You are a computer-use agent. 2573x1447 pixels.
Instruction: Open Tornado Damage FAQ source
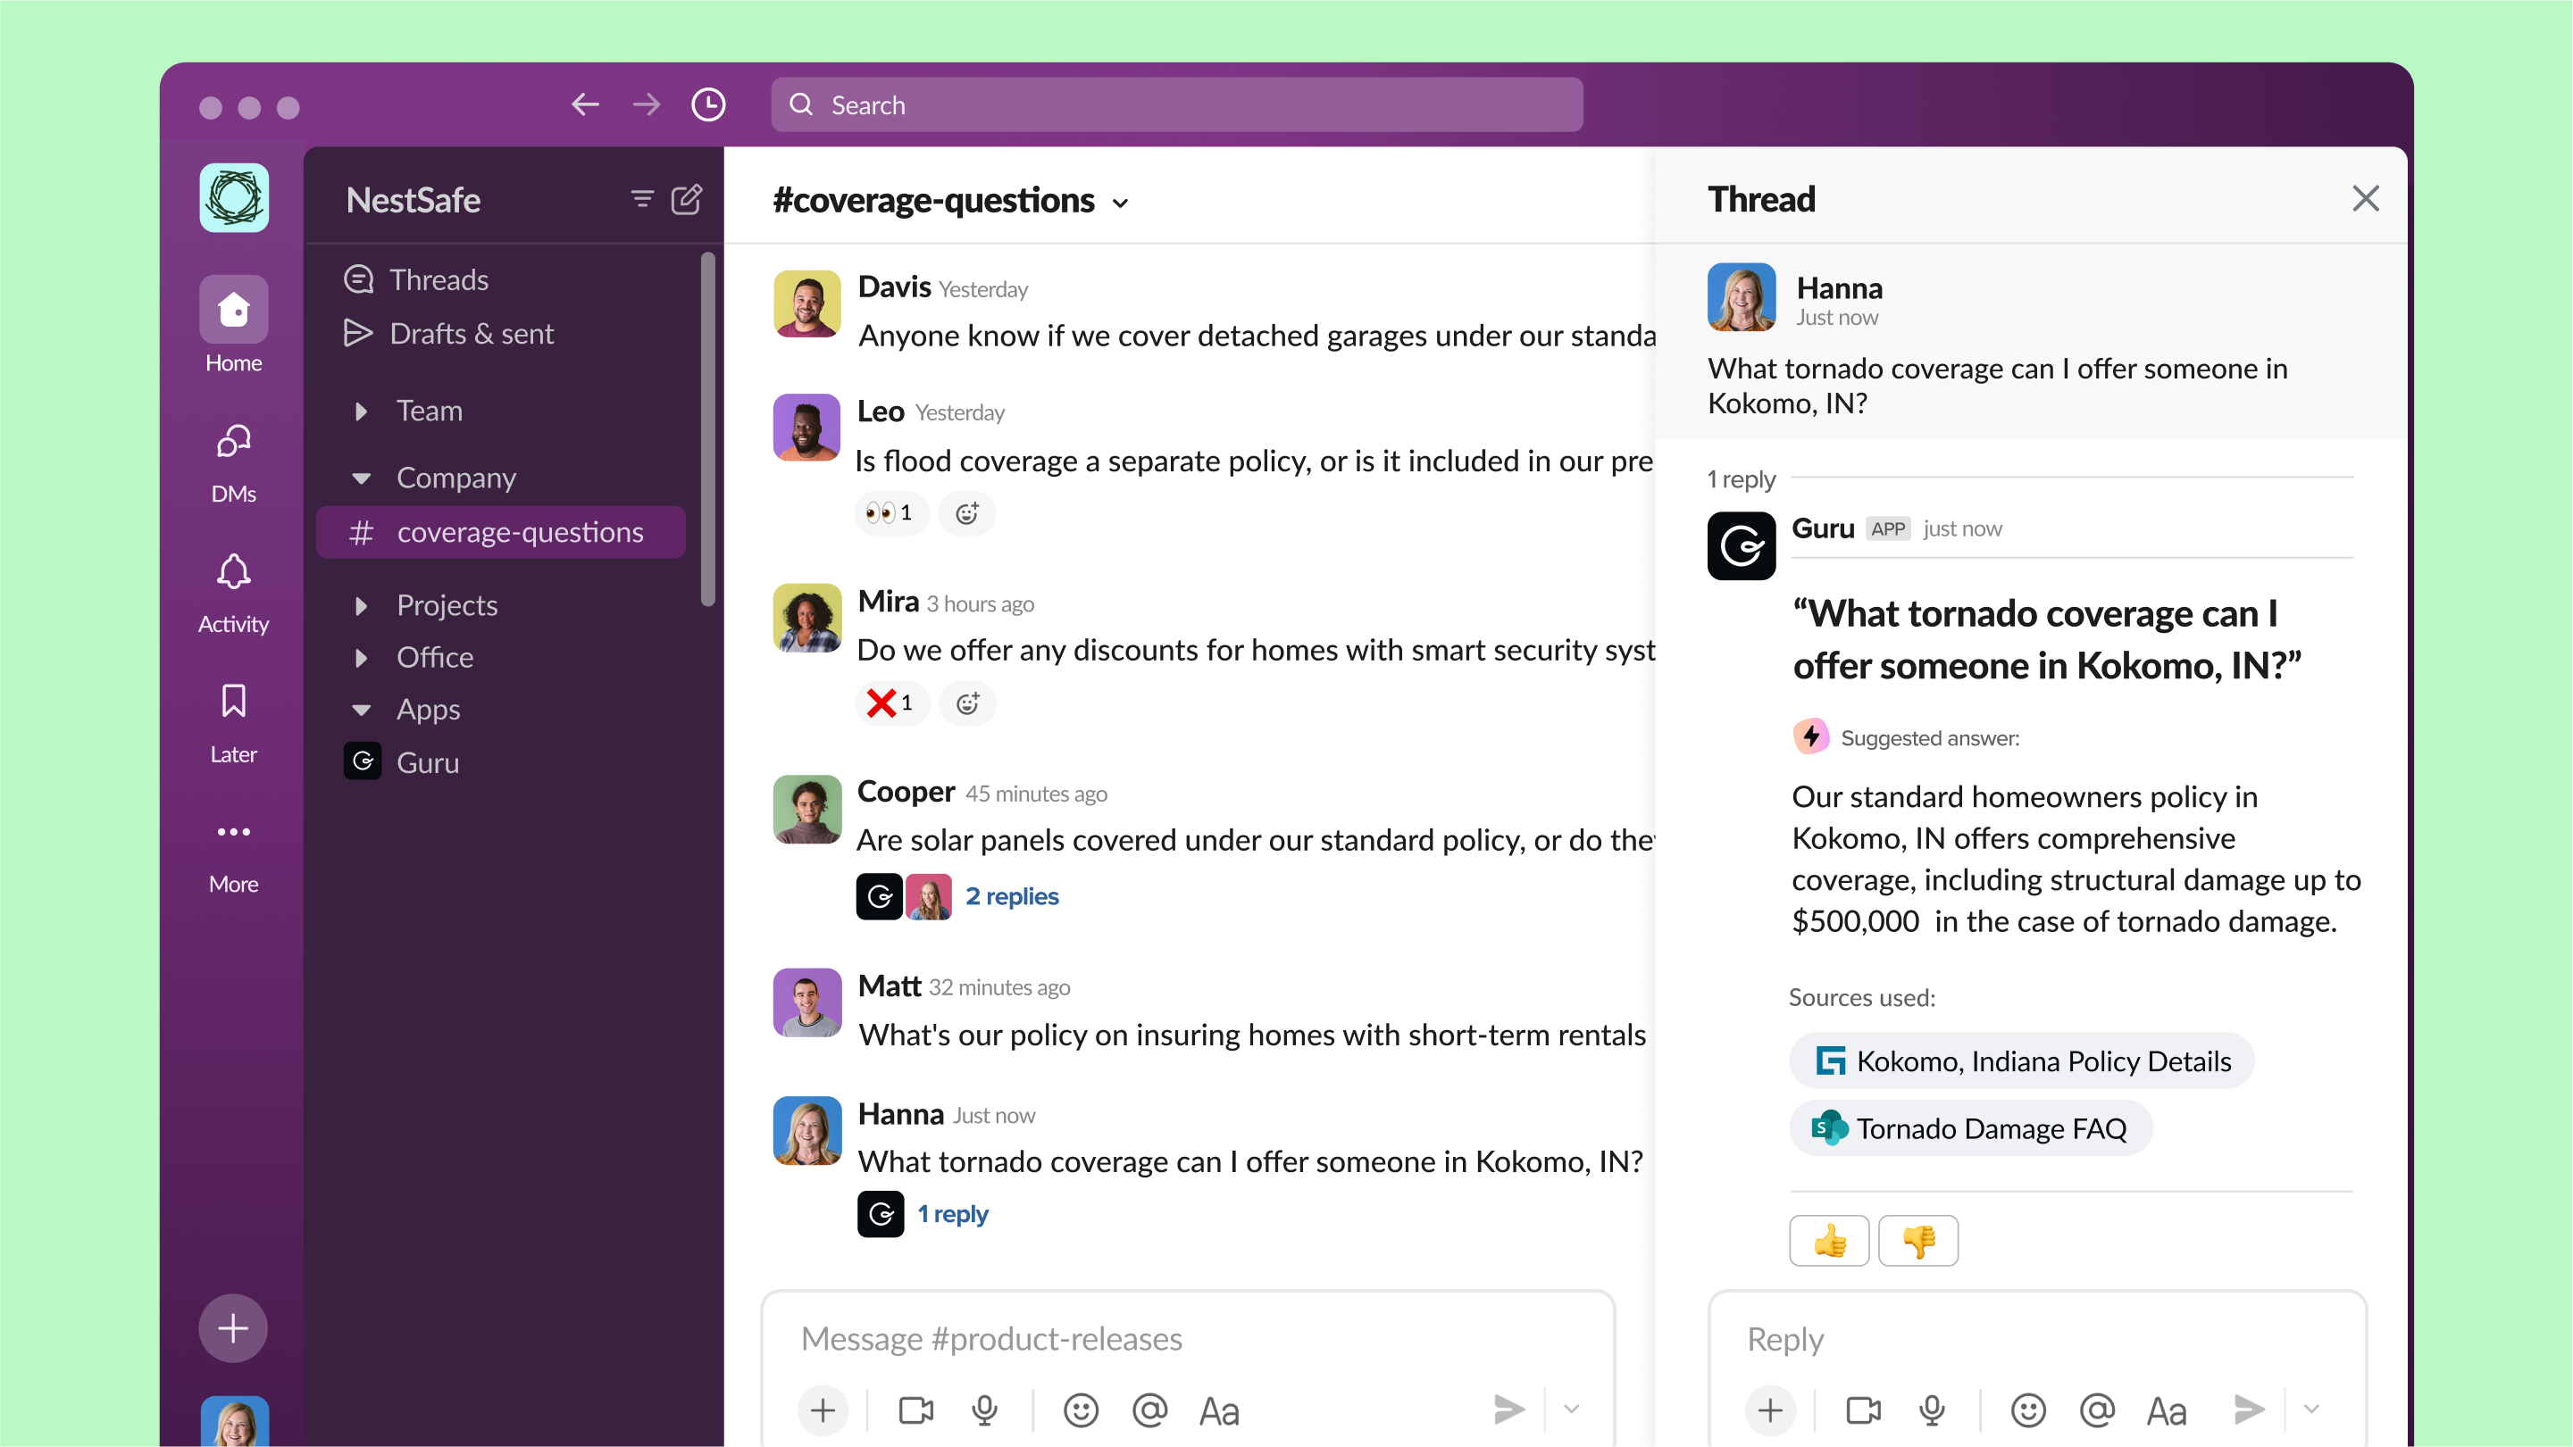click(1969, 1127)
